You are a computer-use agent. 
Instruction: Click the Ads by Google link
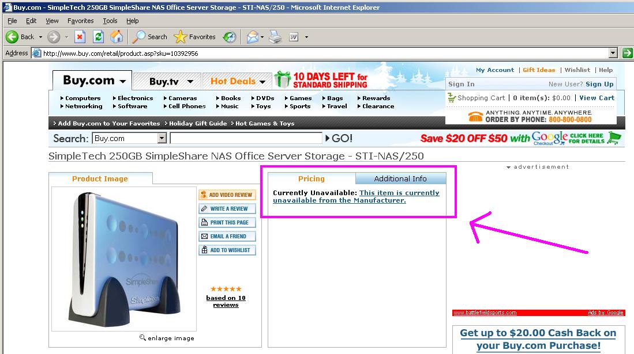(605, 313)
